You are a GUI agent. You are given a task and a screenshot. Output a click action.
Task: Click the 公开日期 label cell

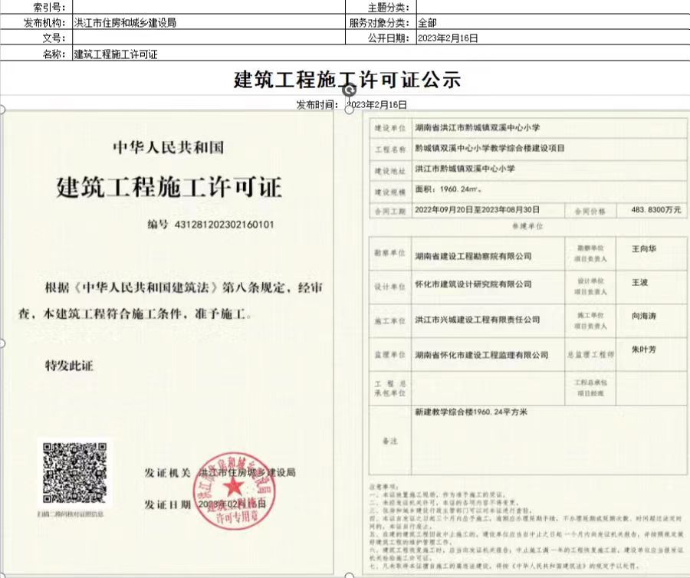pyautogui.click(x=380, y=38)
